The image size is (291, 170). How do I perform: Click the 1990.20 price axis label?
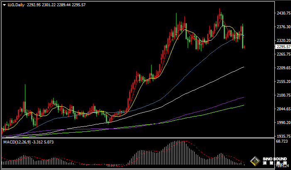click(x=283, y=123)
